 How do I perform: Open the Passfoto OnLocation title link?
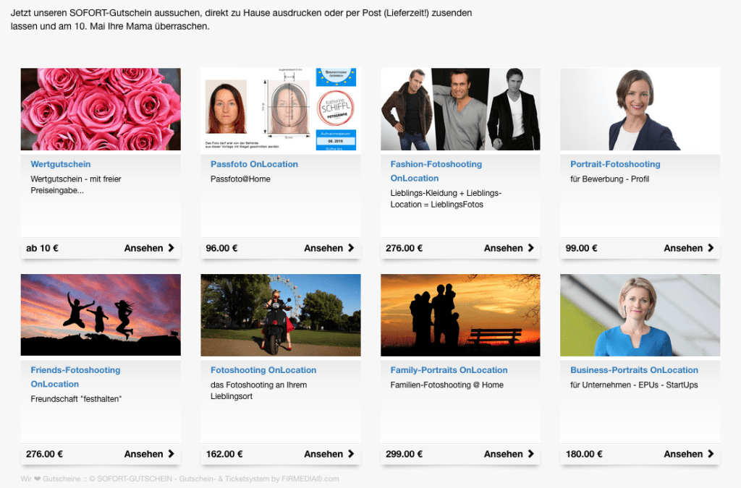pyautogui.click(x=254, y=164)
